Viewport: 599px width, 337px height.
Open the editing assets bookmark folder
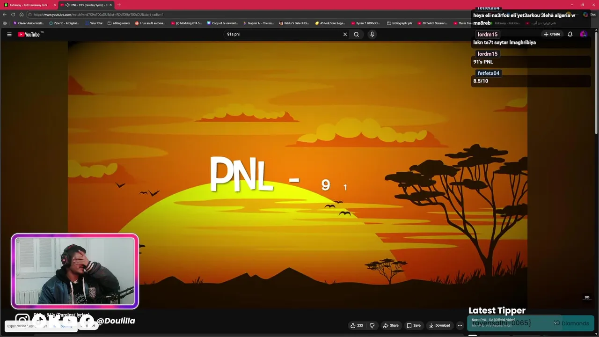[119, 23]
